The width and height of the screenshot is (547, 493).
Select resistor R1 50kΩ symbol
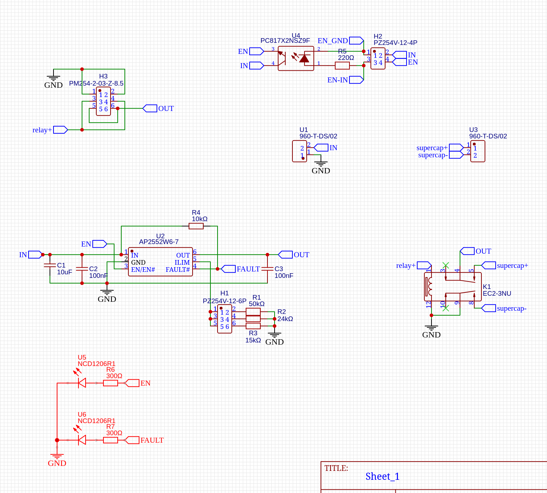[x=253, y=312]
